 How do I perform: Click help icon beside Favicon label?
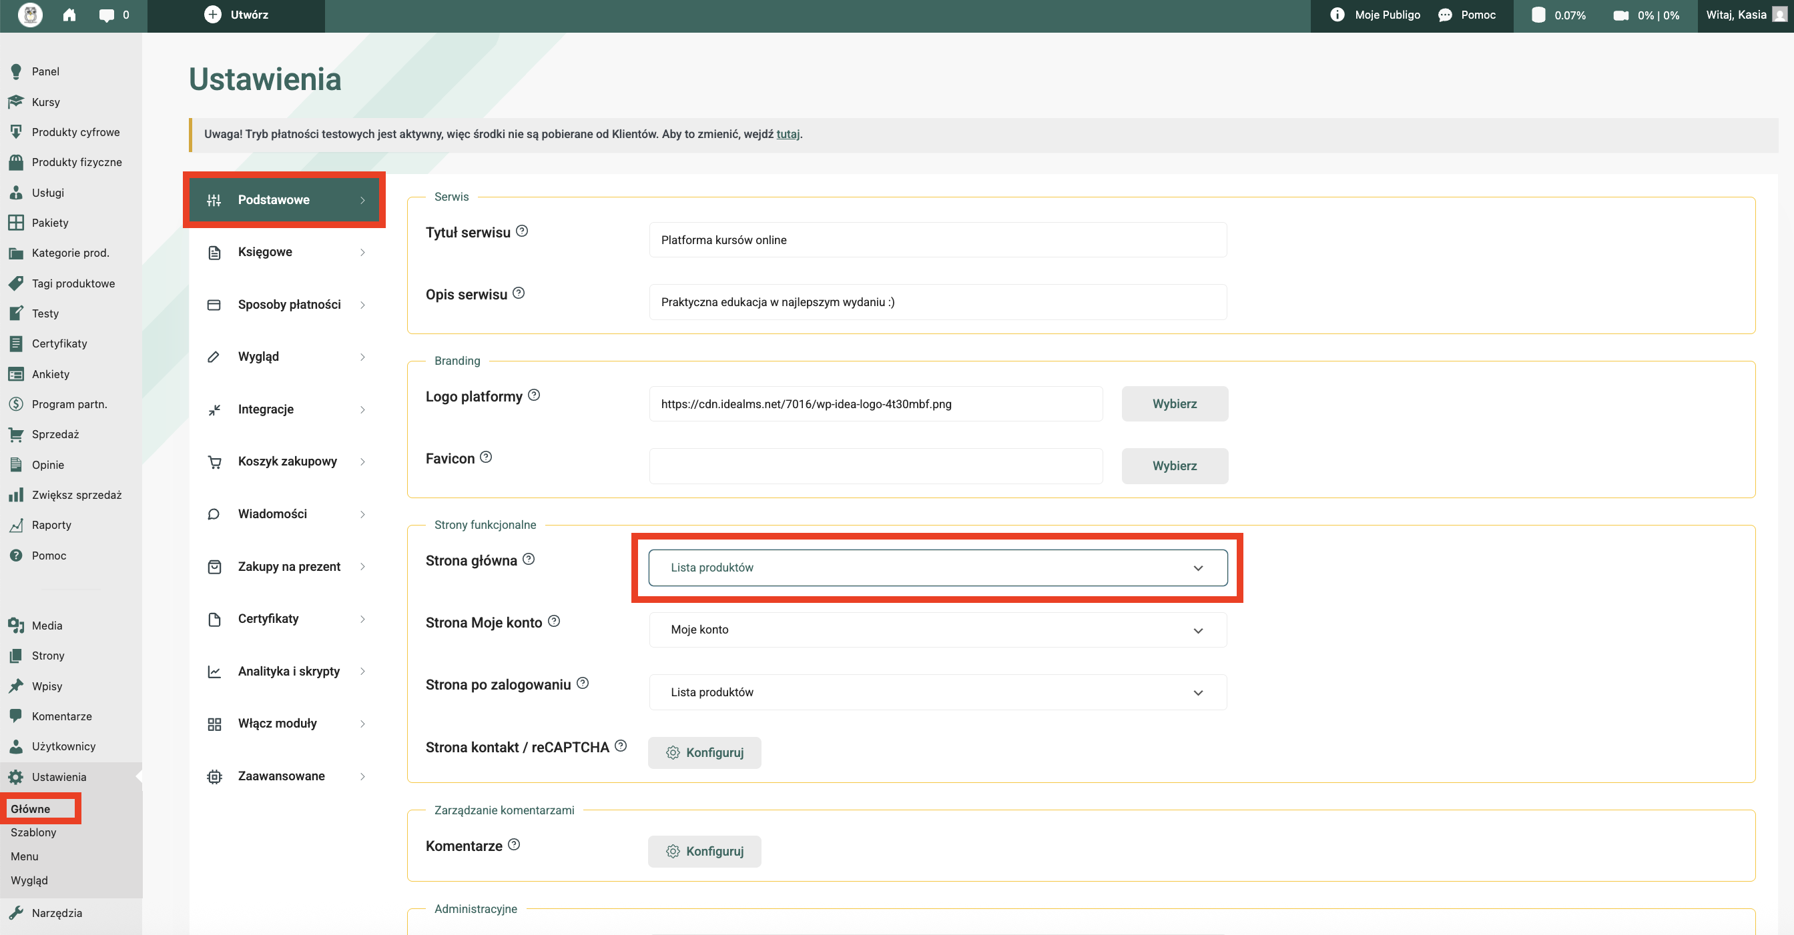[x=486, y=457]
